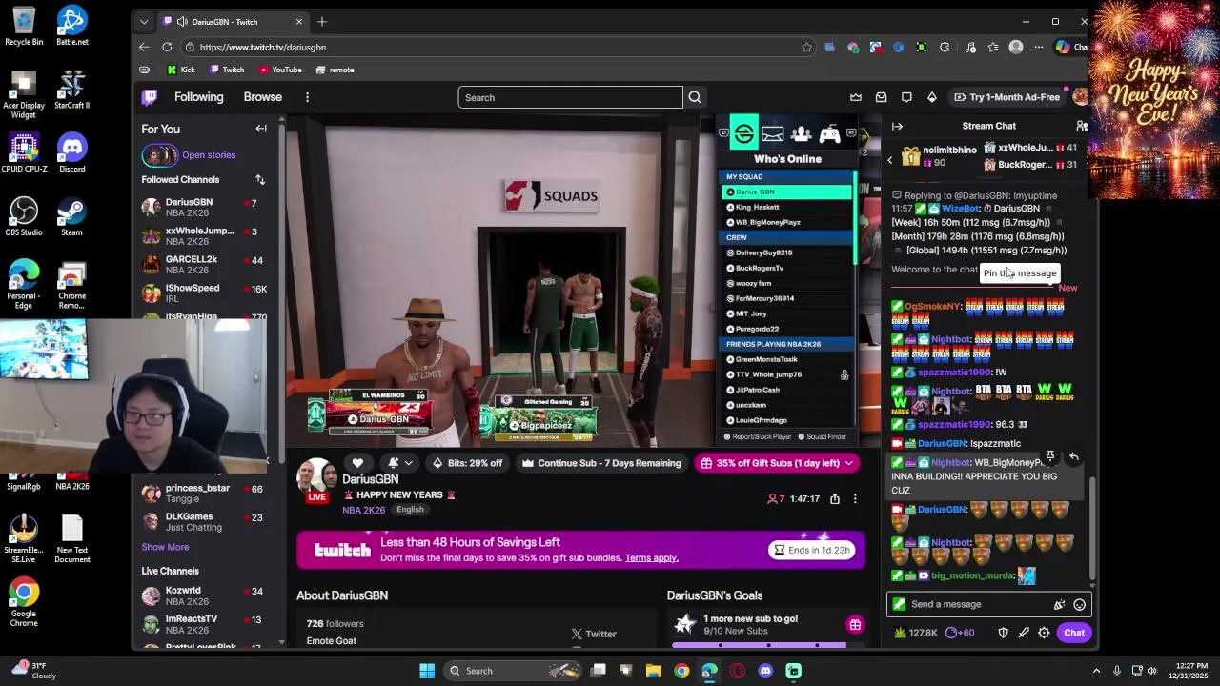1220x686 pixels.
Task: Open the browser tab list chevron
Action: click(x=144, y=21)
